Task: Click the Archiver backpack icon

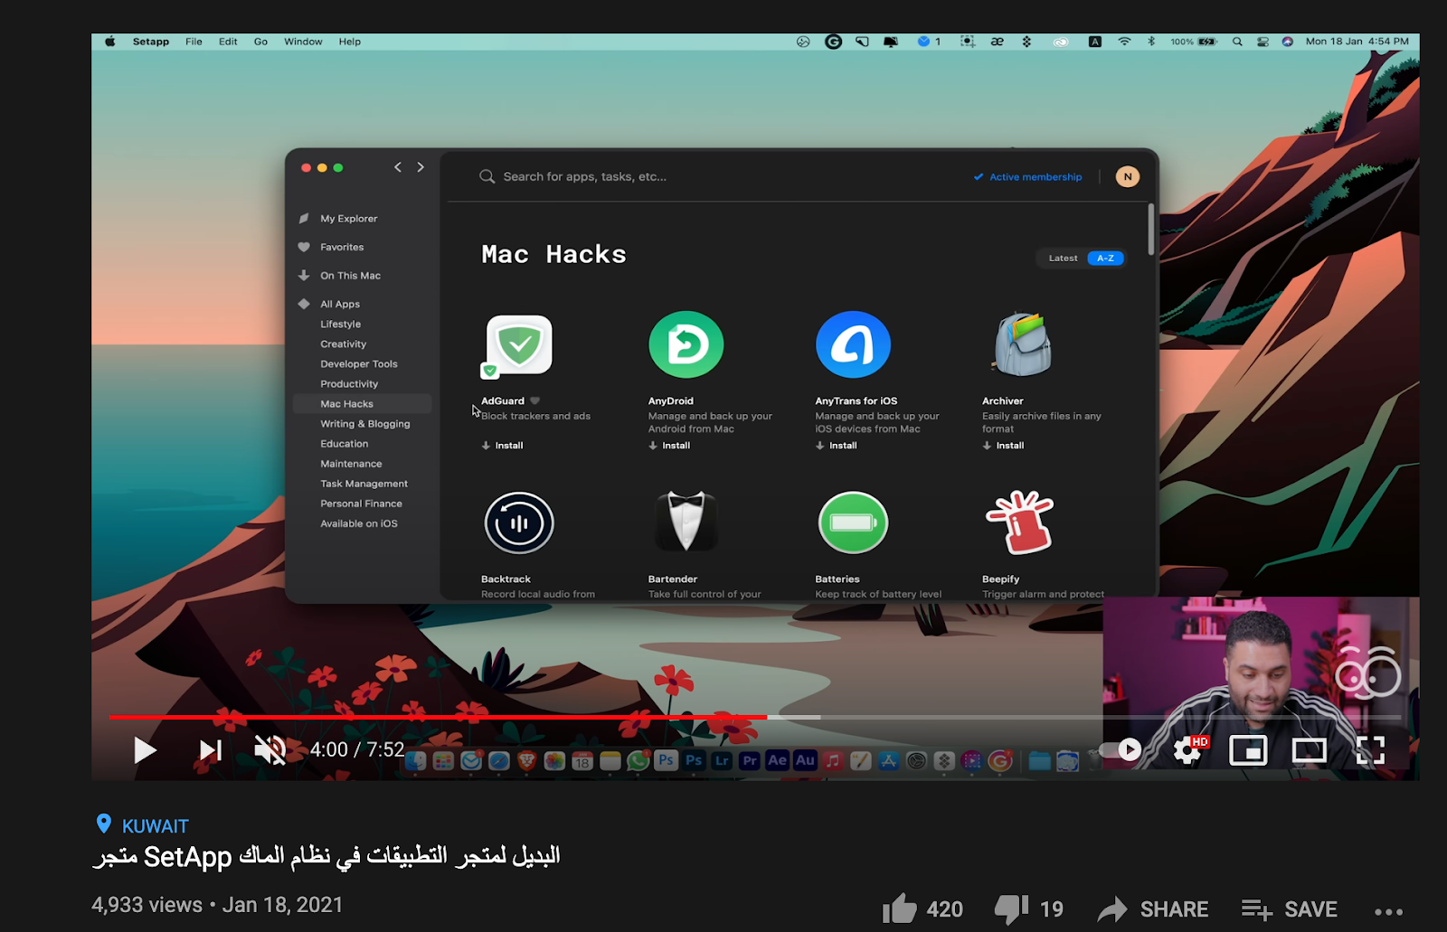Action: tap(1022, 344)
